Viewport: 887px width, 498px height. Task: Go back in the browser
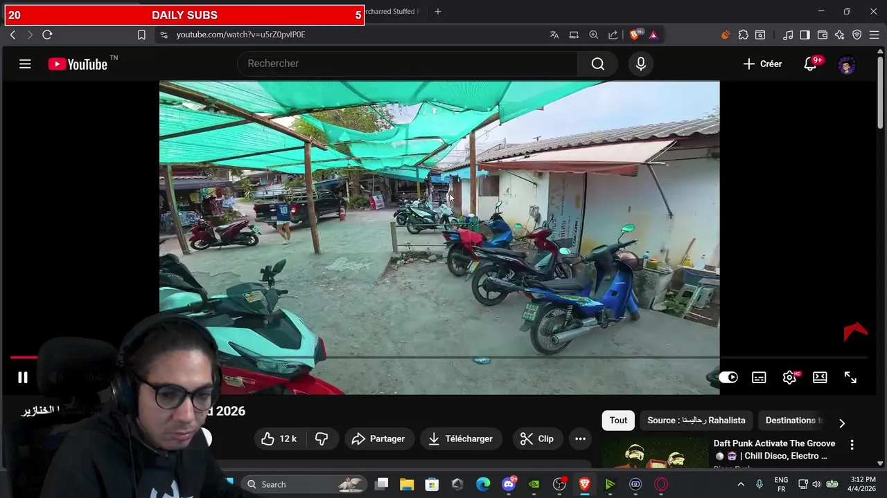pyautogui.click(x=13, y=35)
